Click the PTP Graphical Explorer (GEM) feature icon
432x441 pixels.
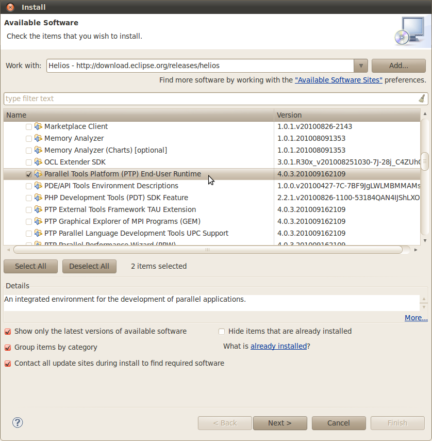pos(38,221)
